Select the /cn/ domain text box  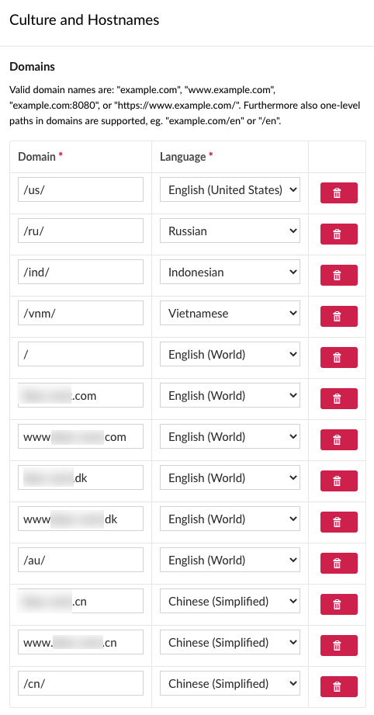(81, 683)
